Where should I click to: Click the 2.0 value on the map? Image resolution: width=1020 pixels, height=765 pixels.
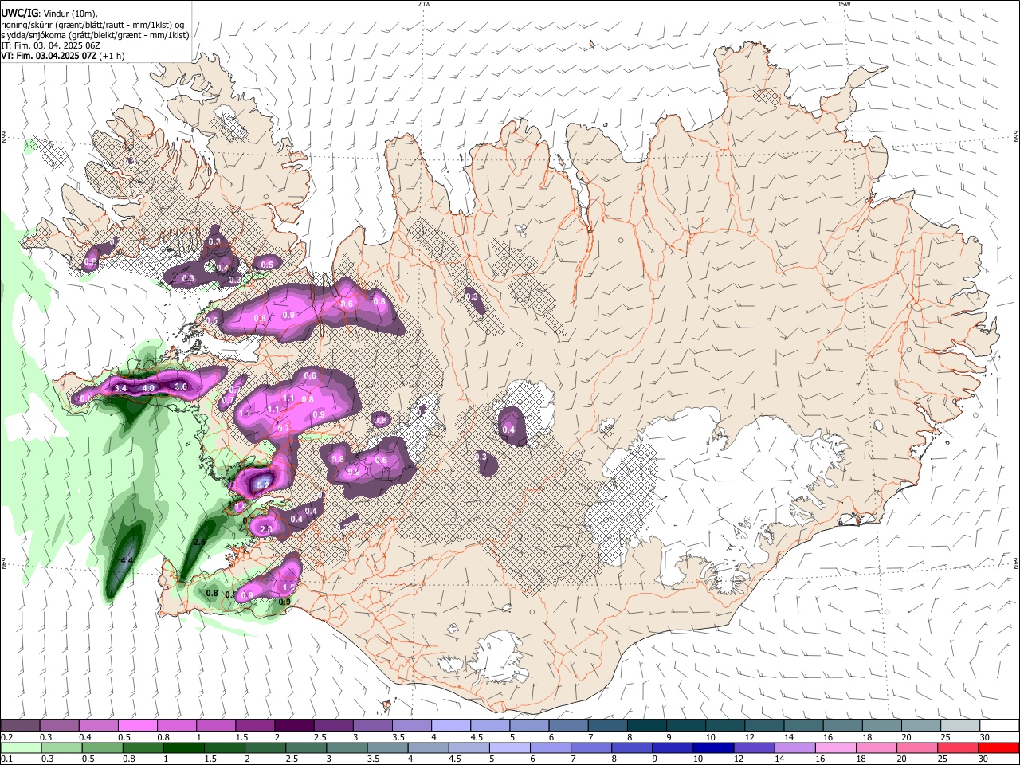[x=266, y=529]
